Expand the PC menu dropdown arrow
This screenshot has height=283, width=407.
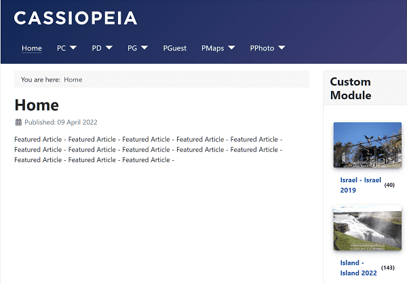tap(73, 48)
